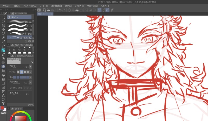Select the highlighted Pencil tool
The height and width of the screenshot is (121, 208).
pos(3,50)
